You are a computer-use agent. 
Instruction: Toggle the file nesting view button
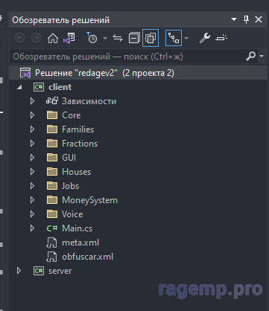(174, 38)
